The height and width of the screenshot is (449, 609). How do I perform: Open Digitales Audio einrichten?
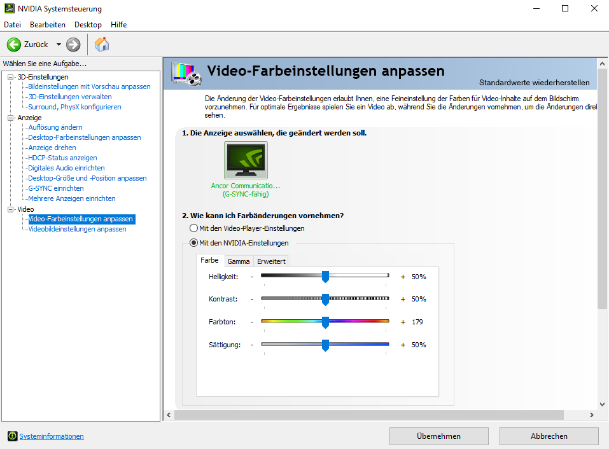[66, 168]
